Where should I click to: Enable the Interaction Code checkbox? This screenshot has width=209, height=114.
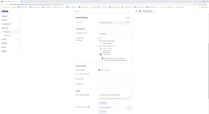pyautogui.click(x=101, y=50)
